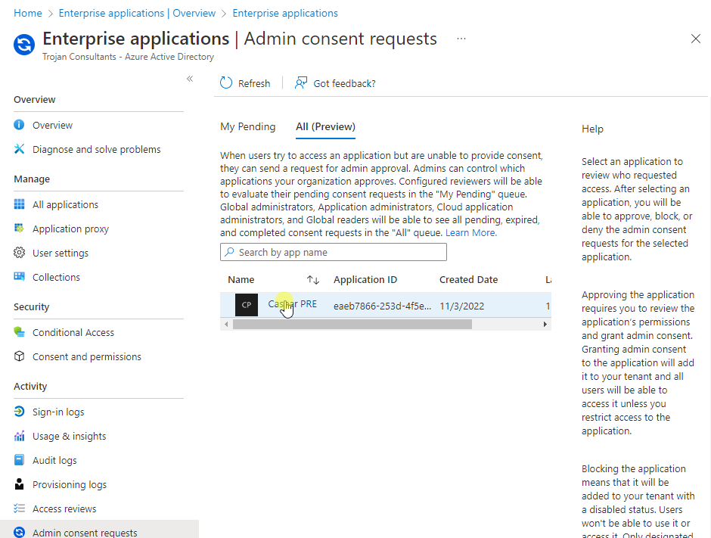Focus the Search by app name field

(x=334, y=252)
